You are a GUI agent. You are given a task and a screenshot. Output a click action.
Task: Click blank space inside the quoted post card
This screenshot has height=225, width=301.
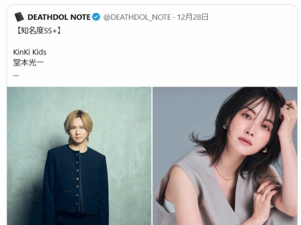point(163,58)
